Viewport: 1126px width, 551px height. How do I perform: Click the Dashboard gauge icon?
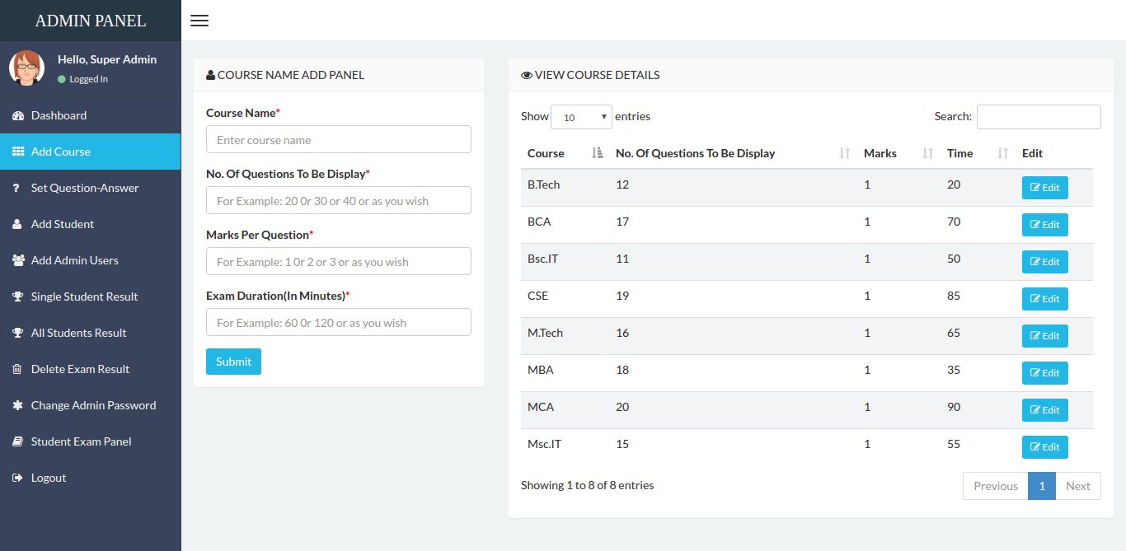point(18,116)
